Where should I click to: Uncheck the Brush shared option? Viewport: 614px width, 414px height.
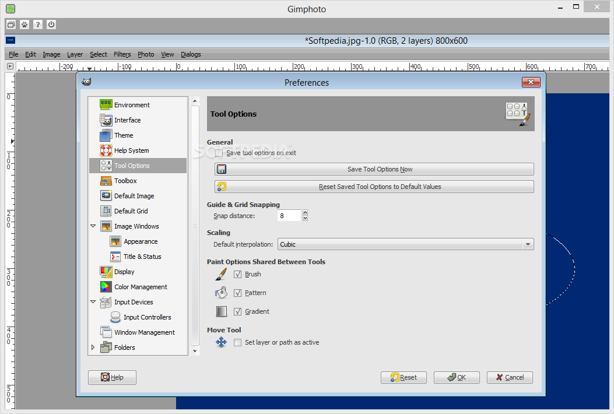tap(238, 274)
